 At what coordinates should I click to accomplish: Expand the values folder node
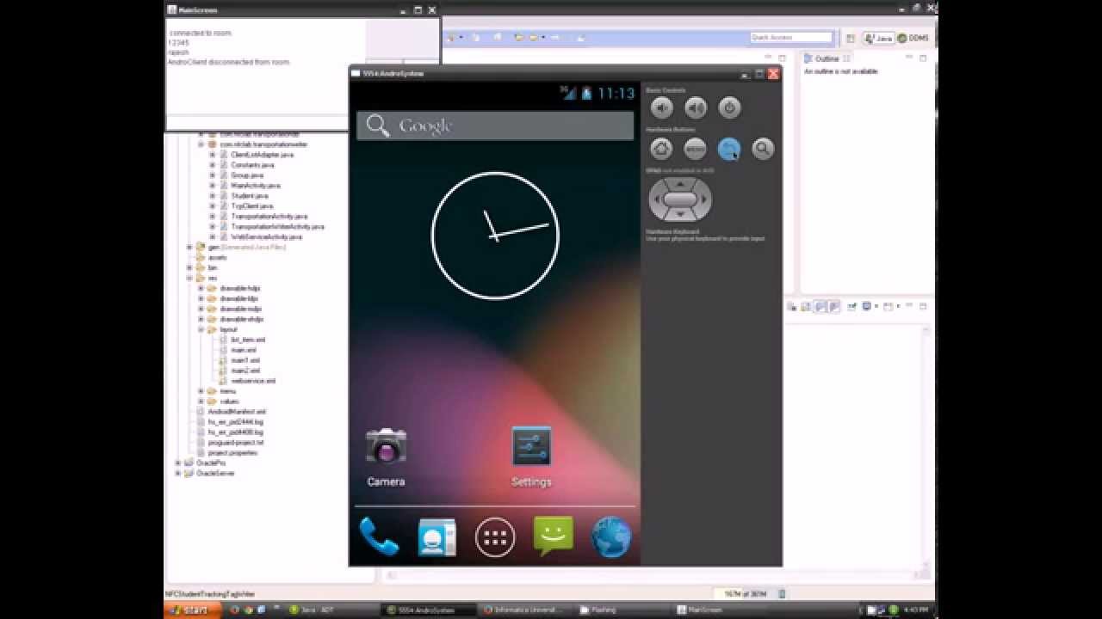(x=201, y=401)
